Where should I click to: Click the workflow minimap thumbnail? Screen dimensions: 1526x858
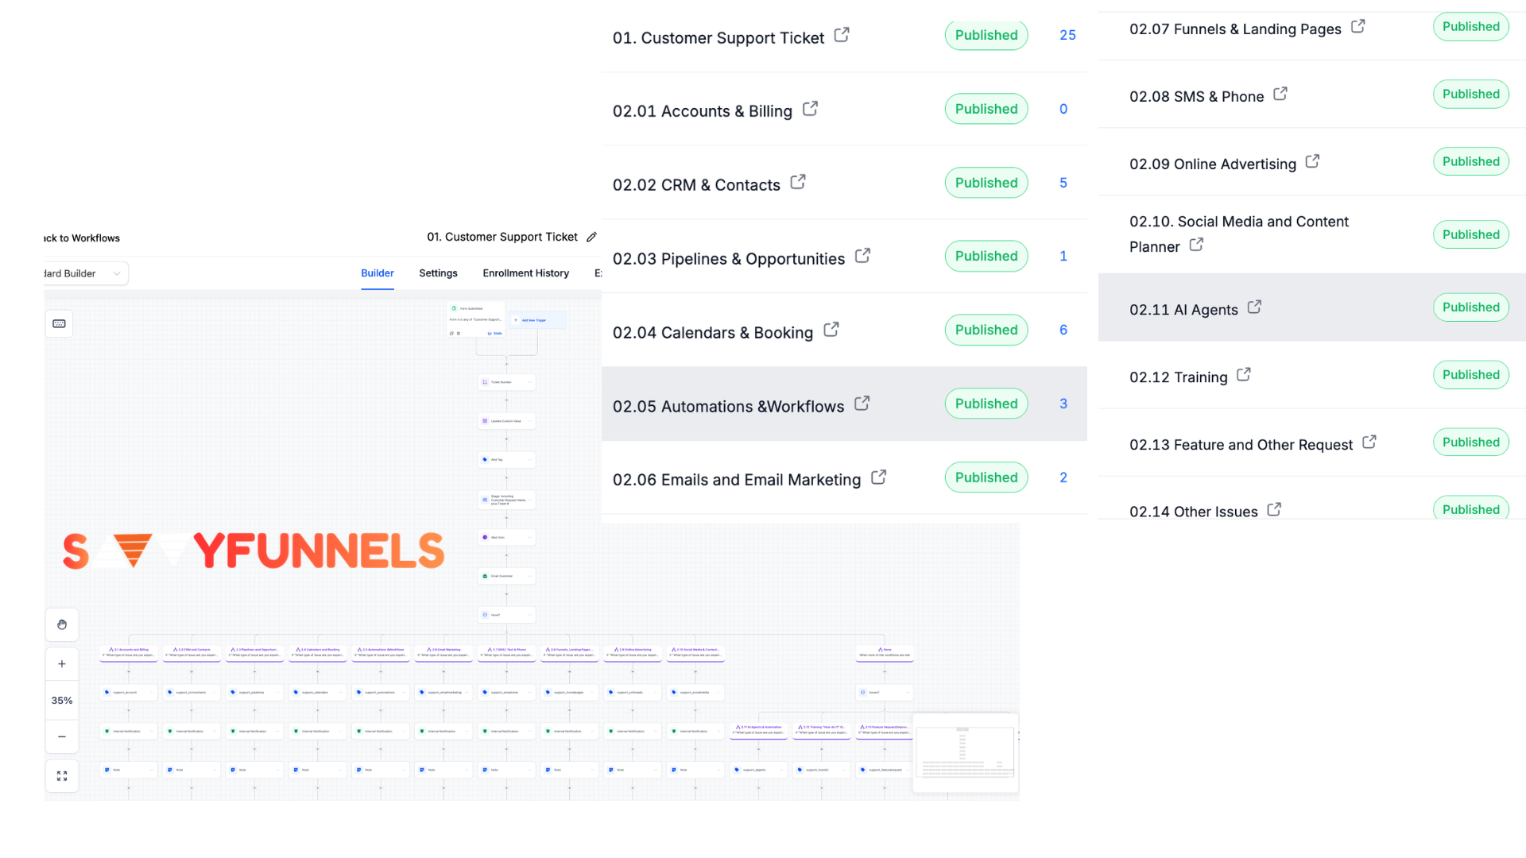(x=965, y=752)
